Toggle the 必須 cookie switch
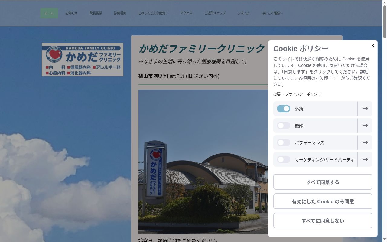Screen dimensions: 387x242 [284, 109]
